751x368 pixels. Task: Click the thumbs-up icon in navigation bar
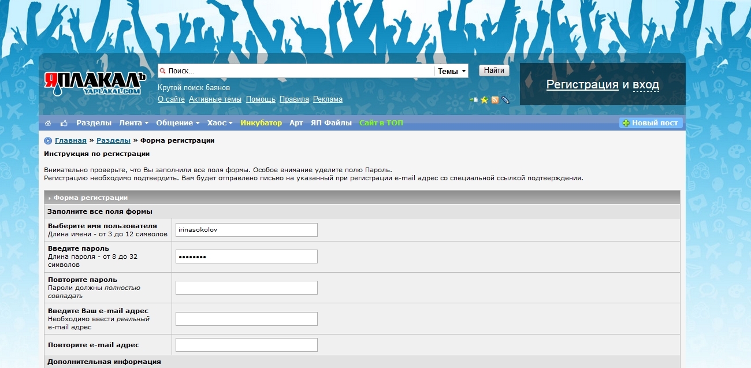coord(64,123)
